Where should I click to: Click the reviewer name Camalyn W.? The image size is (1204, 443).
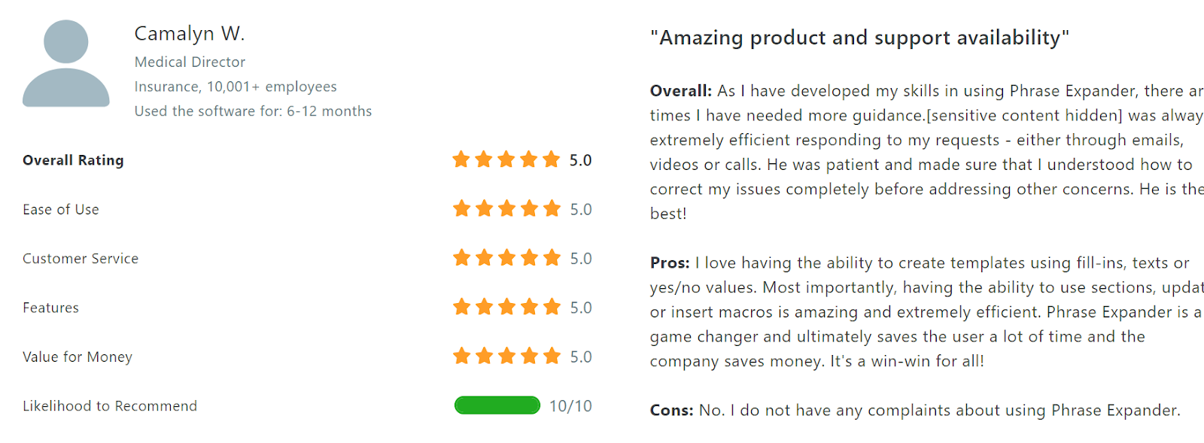click(190, 34)
